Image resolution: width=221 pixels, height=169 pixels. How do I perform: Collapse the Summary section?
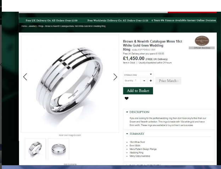(x=137, y=134)
